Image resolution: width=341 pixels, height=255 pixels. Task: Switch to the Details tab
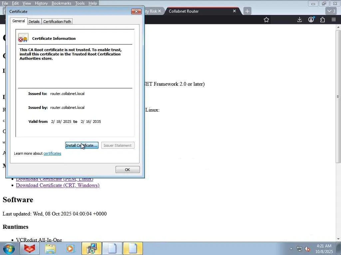coord(34,22)
